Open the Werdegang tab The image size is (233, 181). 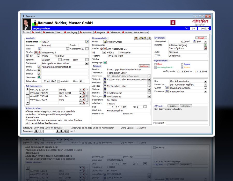click(71, 32)
